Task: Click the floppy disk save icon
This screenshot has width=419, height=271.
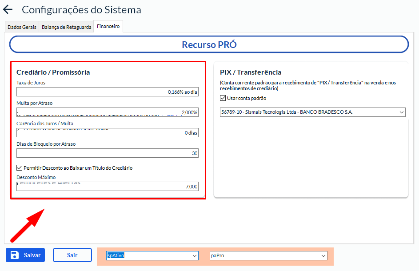Action: (x=14, y=255)
